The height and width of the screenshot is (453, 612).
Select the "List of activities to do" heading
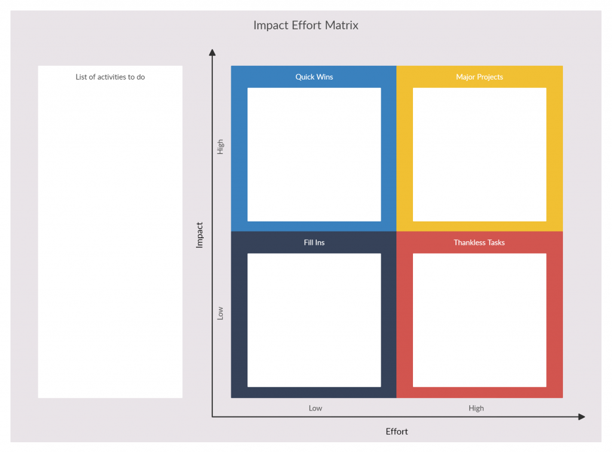click(x=110, y=77)
